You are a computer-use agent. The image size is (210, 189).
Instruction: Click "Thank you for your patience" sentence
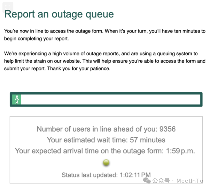[79, 69]
